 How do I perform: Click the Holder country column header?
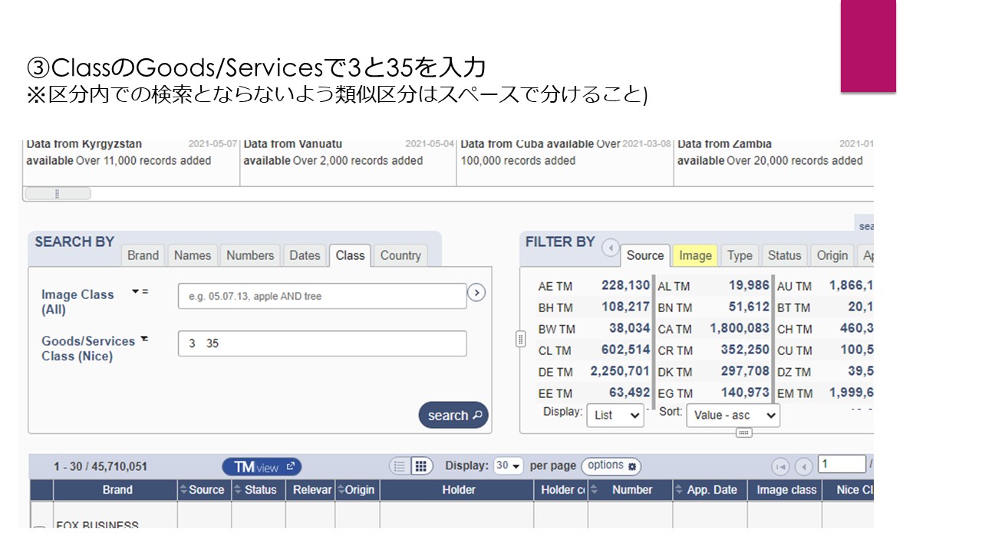tap(561, 490)
